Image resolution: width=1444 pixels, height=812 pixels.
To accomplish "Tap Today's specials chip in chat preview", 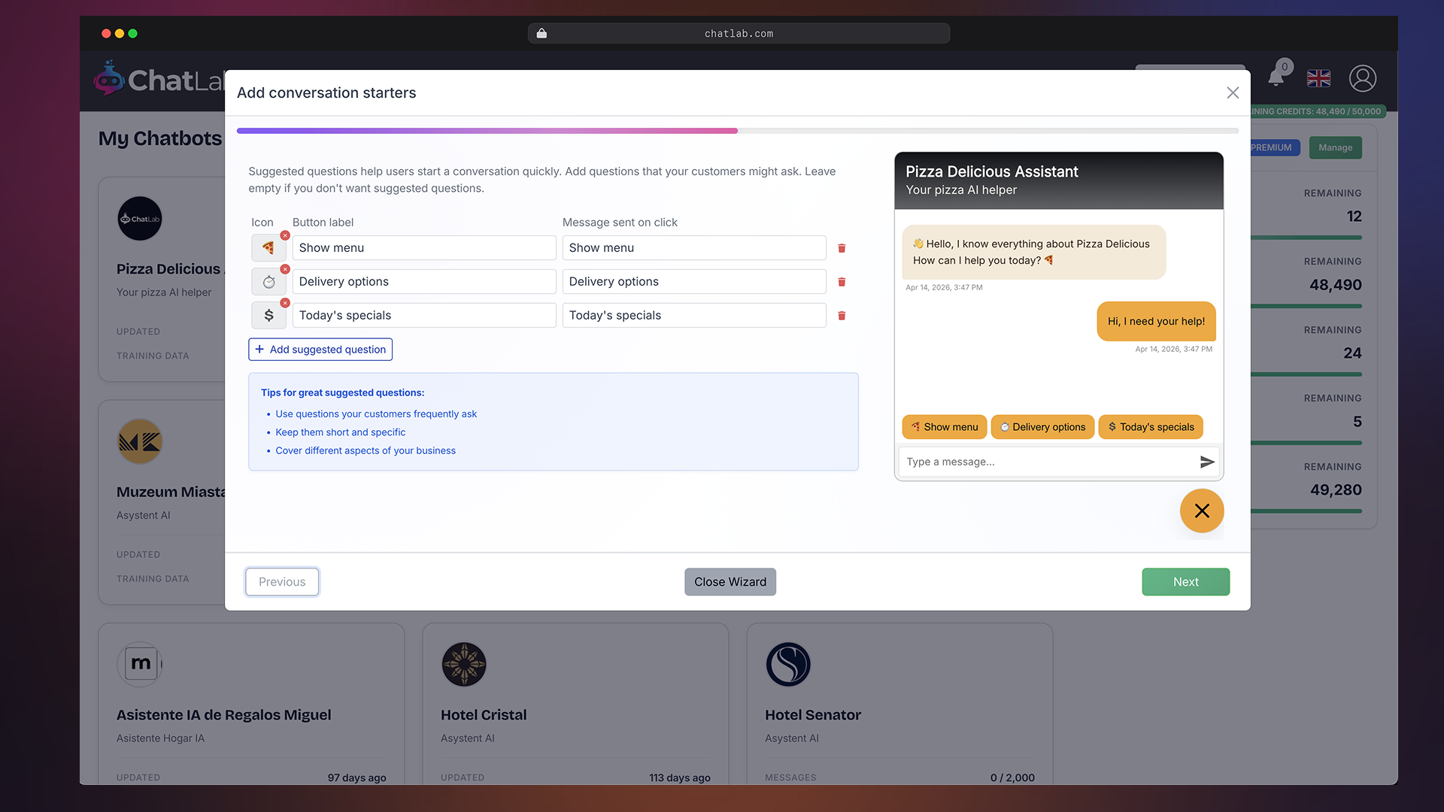I will [x=1151, y=427].
